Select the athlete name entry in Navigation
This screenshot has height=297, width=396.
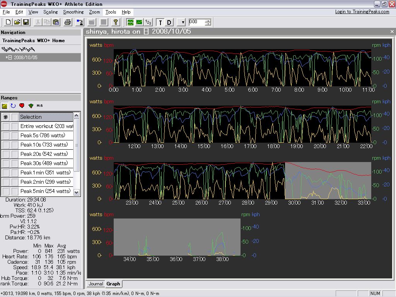click(x=18, y=49)
